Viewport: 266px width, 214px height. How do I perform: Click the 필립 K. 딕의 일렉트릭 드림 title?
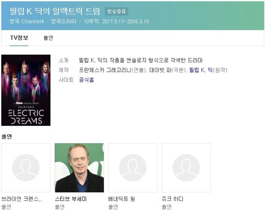(54, 11)
